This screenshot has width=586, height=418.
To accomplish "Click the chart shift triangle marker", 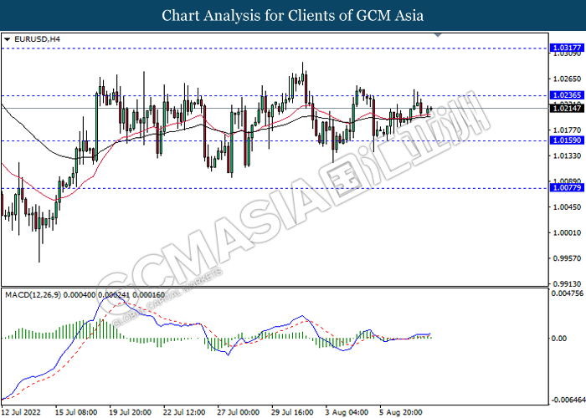I will 438,35.
